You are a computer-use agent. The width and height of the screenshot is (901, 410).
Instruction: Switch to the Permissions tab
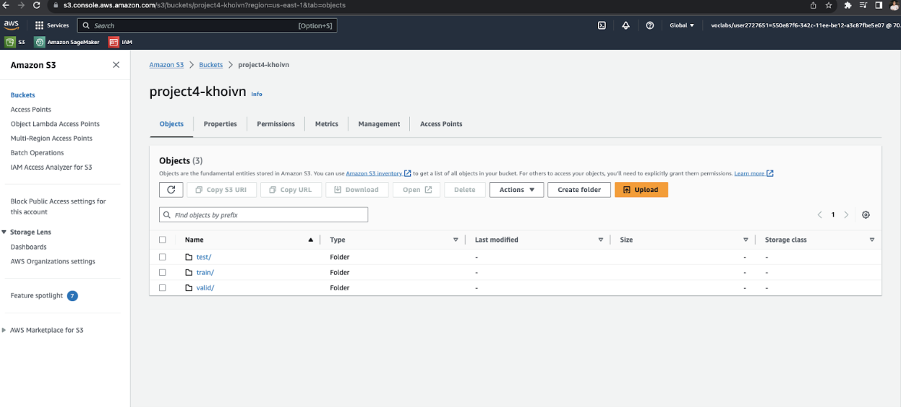(x=276, y=124)
